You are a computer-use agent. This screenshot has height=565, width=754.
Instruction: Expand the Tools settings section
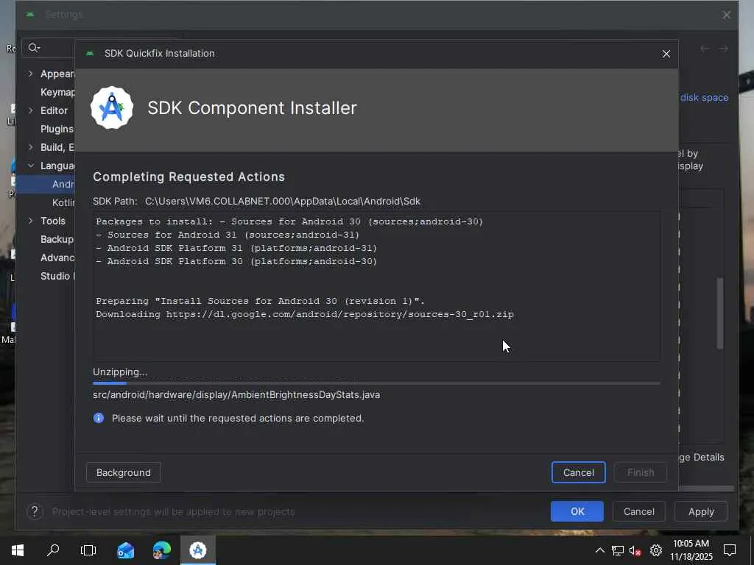31,221
